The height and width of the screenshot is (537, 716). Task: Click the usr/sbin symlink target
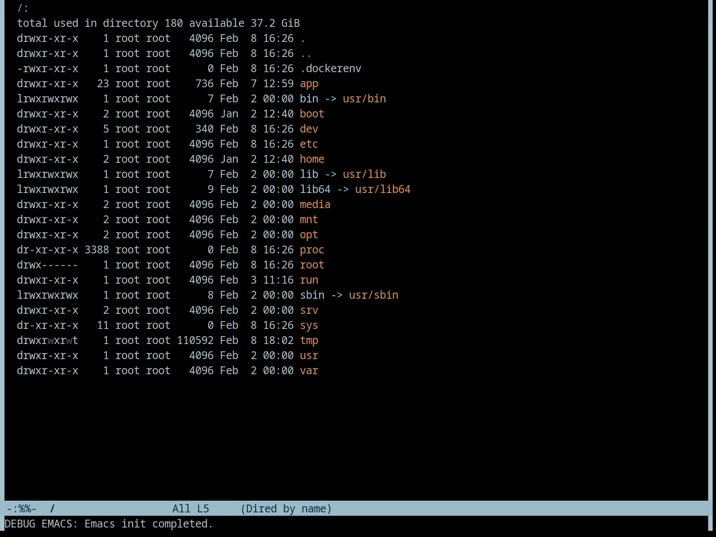tap(374, 295)
